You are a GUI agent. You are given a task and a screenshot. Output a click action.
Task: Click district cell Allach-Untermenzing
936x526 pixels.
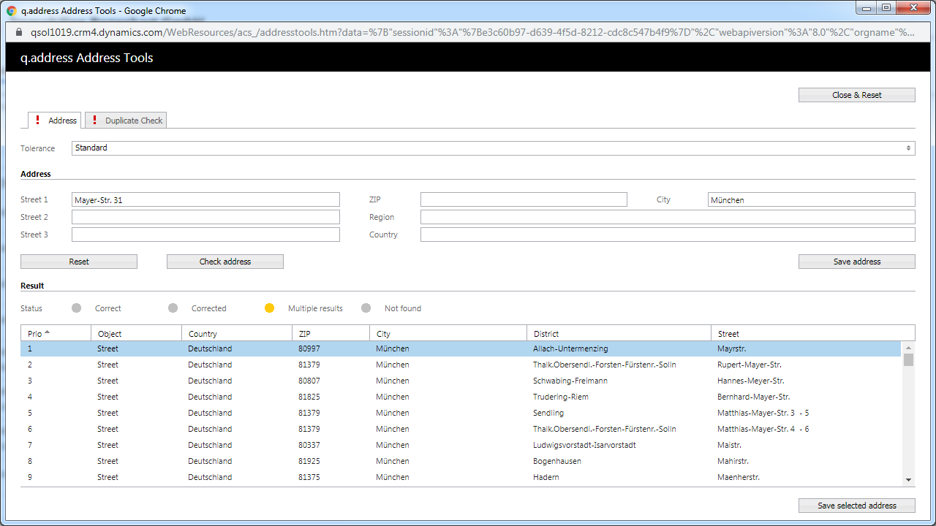570,348
